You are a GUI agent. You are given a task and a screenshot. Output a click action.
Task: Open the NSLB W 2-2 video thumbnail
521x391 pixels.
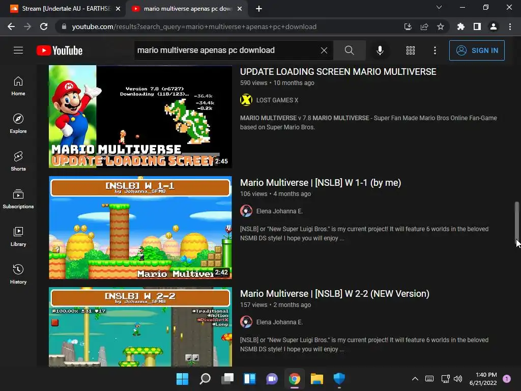[140, 327]
